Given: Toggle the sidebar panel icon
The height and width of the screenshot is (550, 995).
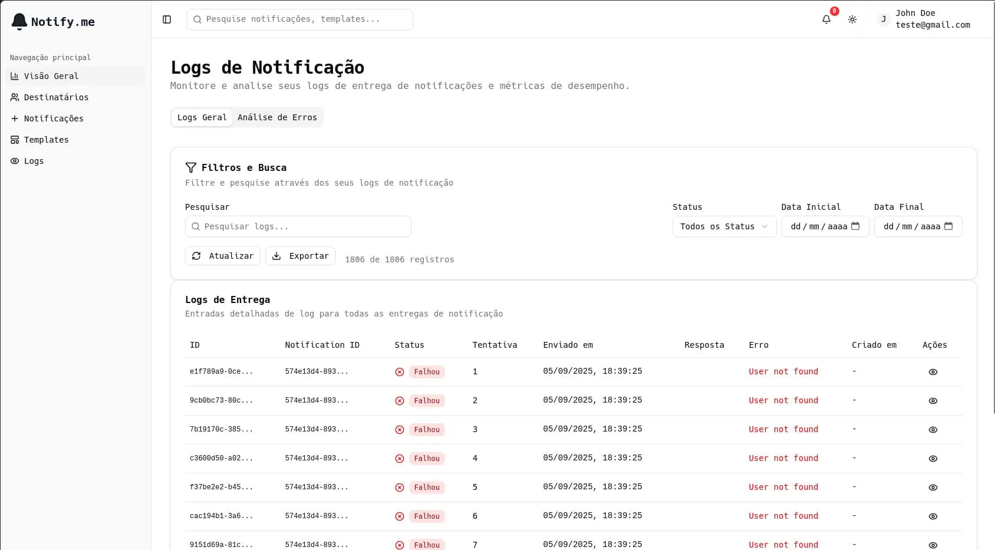Looking at the screenshot, I should [167, 19].
